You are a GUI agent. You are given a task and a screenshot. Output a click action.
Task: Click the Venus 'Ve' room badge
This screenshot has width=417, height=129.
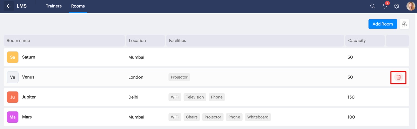click(13, 77)
